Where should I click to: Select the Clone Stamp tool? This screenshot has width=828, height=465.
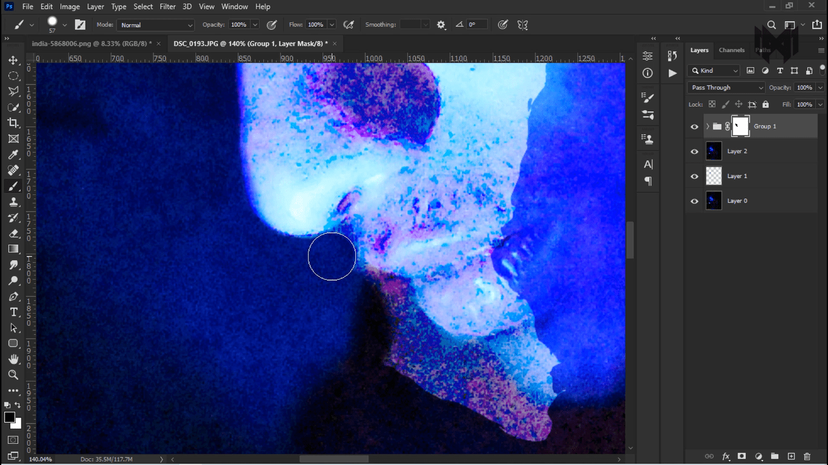pyautogui.click(x=13, y=202)
